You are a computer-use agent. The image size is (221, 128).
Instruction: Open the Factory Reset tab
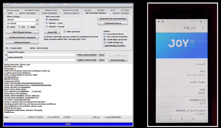click(x=13, y=10)
